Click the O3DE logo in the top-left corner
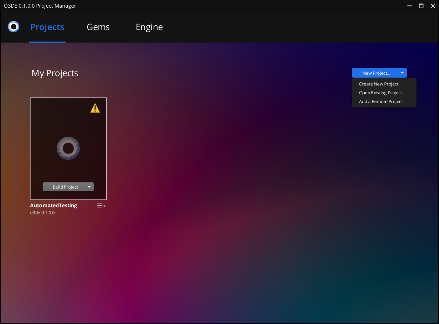 pyautogui.click(x=13, y=27)
